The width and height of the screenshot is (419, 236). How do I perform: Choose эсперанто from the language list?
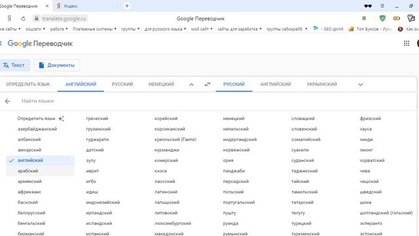point(371,223)
